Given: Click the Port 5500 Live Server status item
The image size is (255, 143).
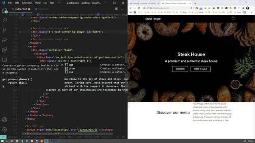Looking at the screenshot, I should pyautogui.click(x=92, y=137).
